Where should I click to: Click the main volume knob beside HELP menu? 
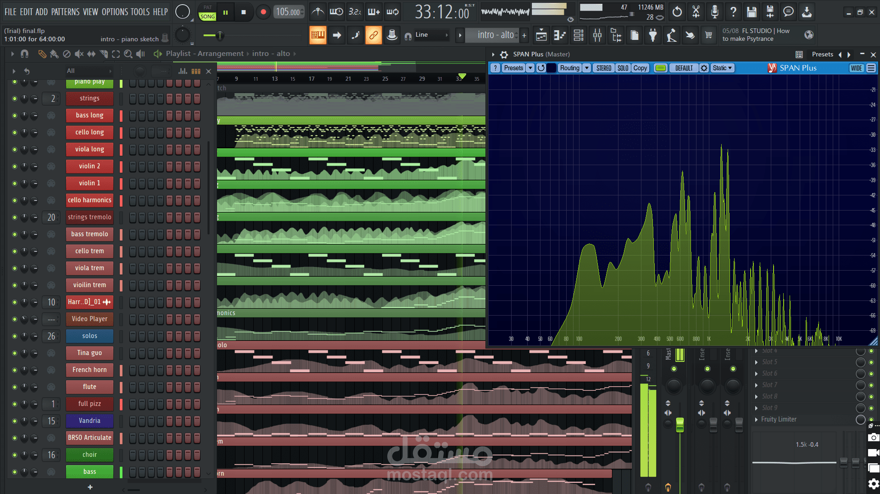click(183, 12)
